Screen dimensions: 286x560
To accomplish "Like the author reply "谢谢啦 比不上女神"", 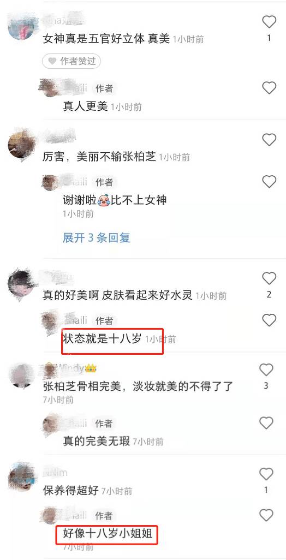I will point(269,182).
